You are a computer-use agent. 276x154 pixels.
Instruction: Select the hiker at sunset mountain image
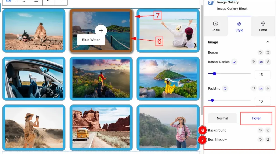(x=101, y=79)
